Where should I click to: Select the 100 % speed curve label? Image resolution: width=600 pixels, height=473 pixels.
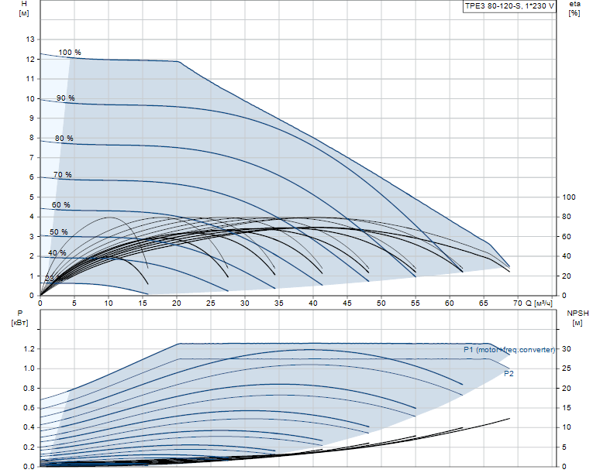click(70, 53)
